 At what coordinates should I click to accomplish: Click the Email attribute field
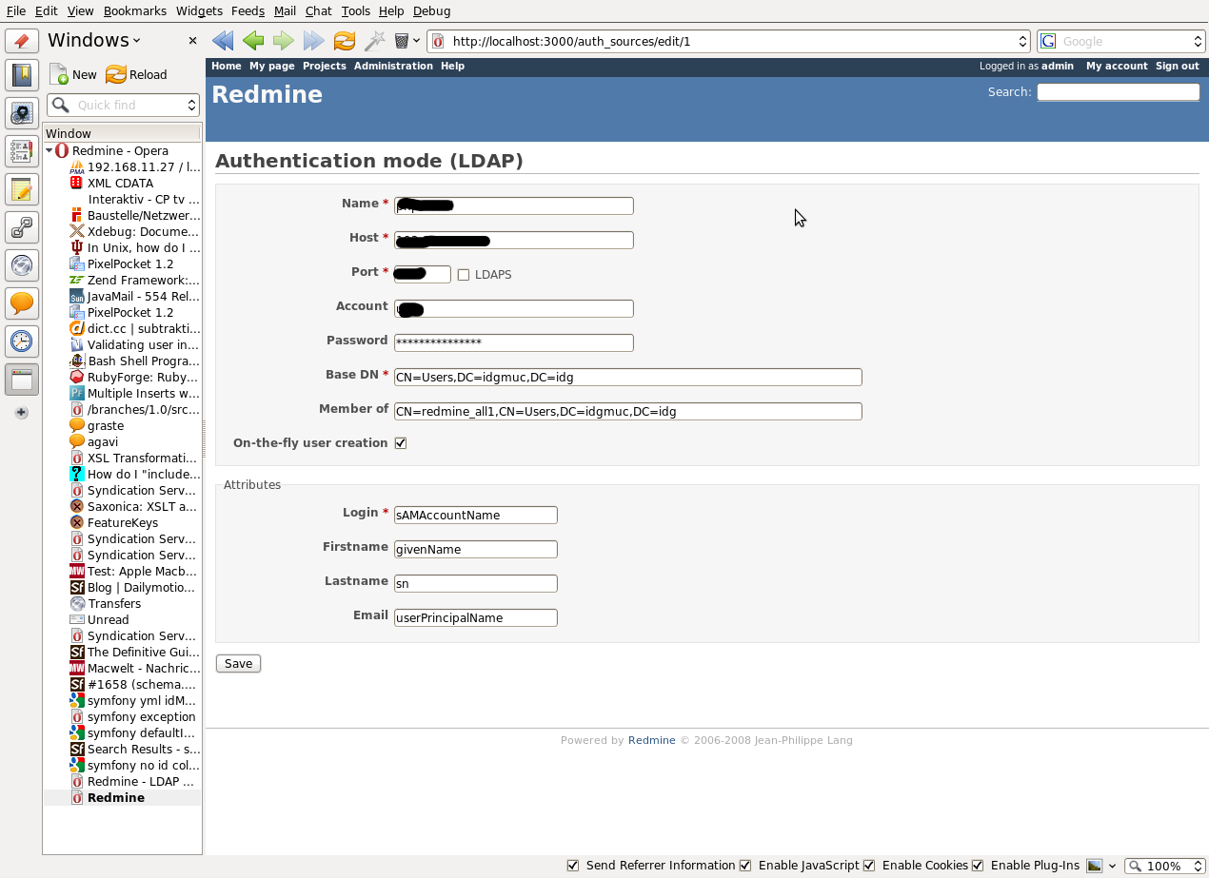475,617
